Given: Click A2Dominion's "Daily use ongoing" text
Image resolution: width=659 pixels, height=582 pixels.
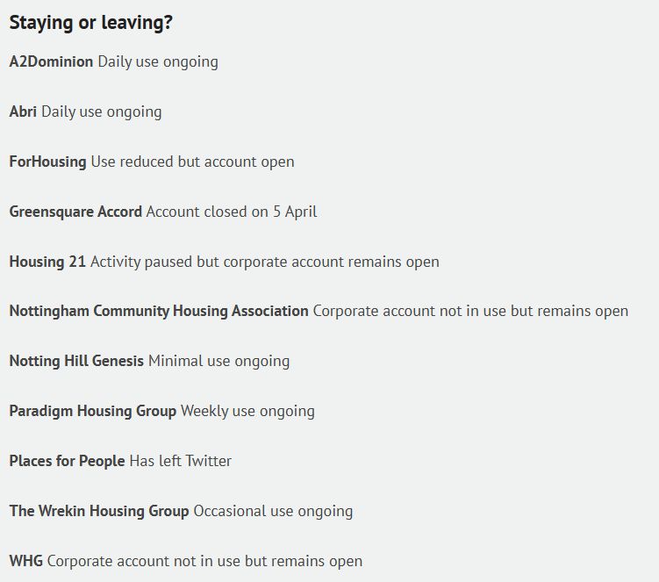Looking at the screenshot, I should pos(158,61).
